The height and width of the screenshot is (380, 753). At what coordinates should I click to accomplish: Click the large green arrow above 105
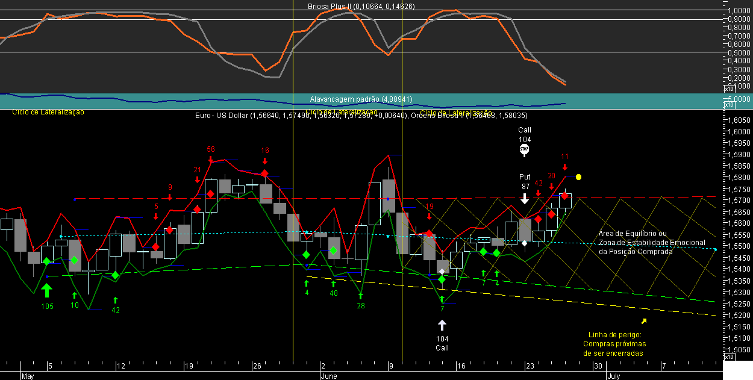(47, 291)
